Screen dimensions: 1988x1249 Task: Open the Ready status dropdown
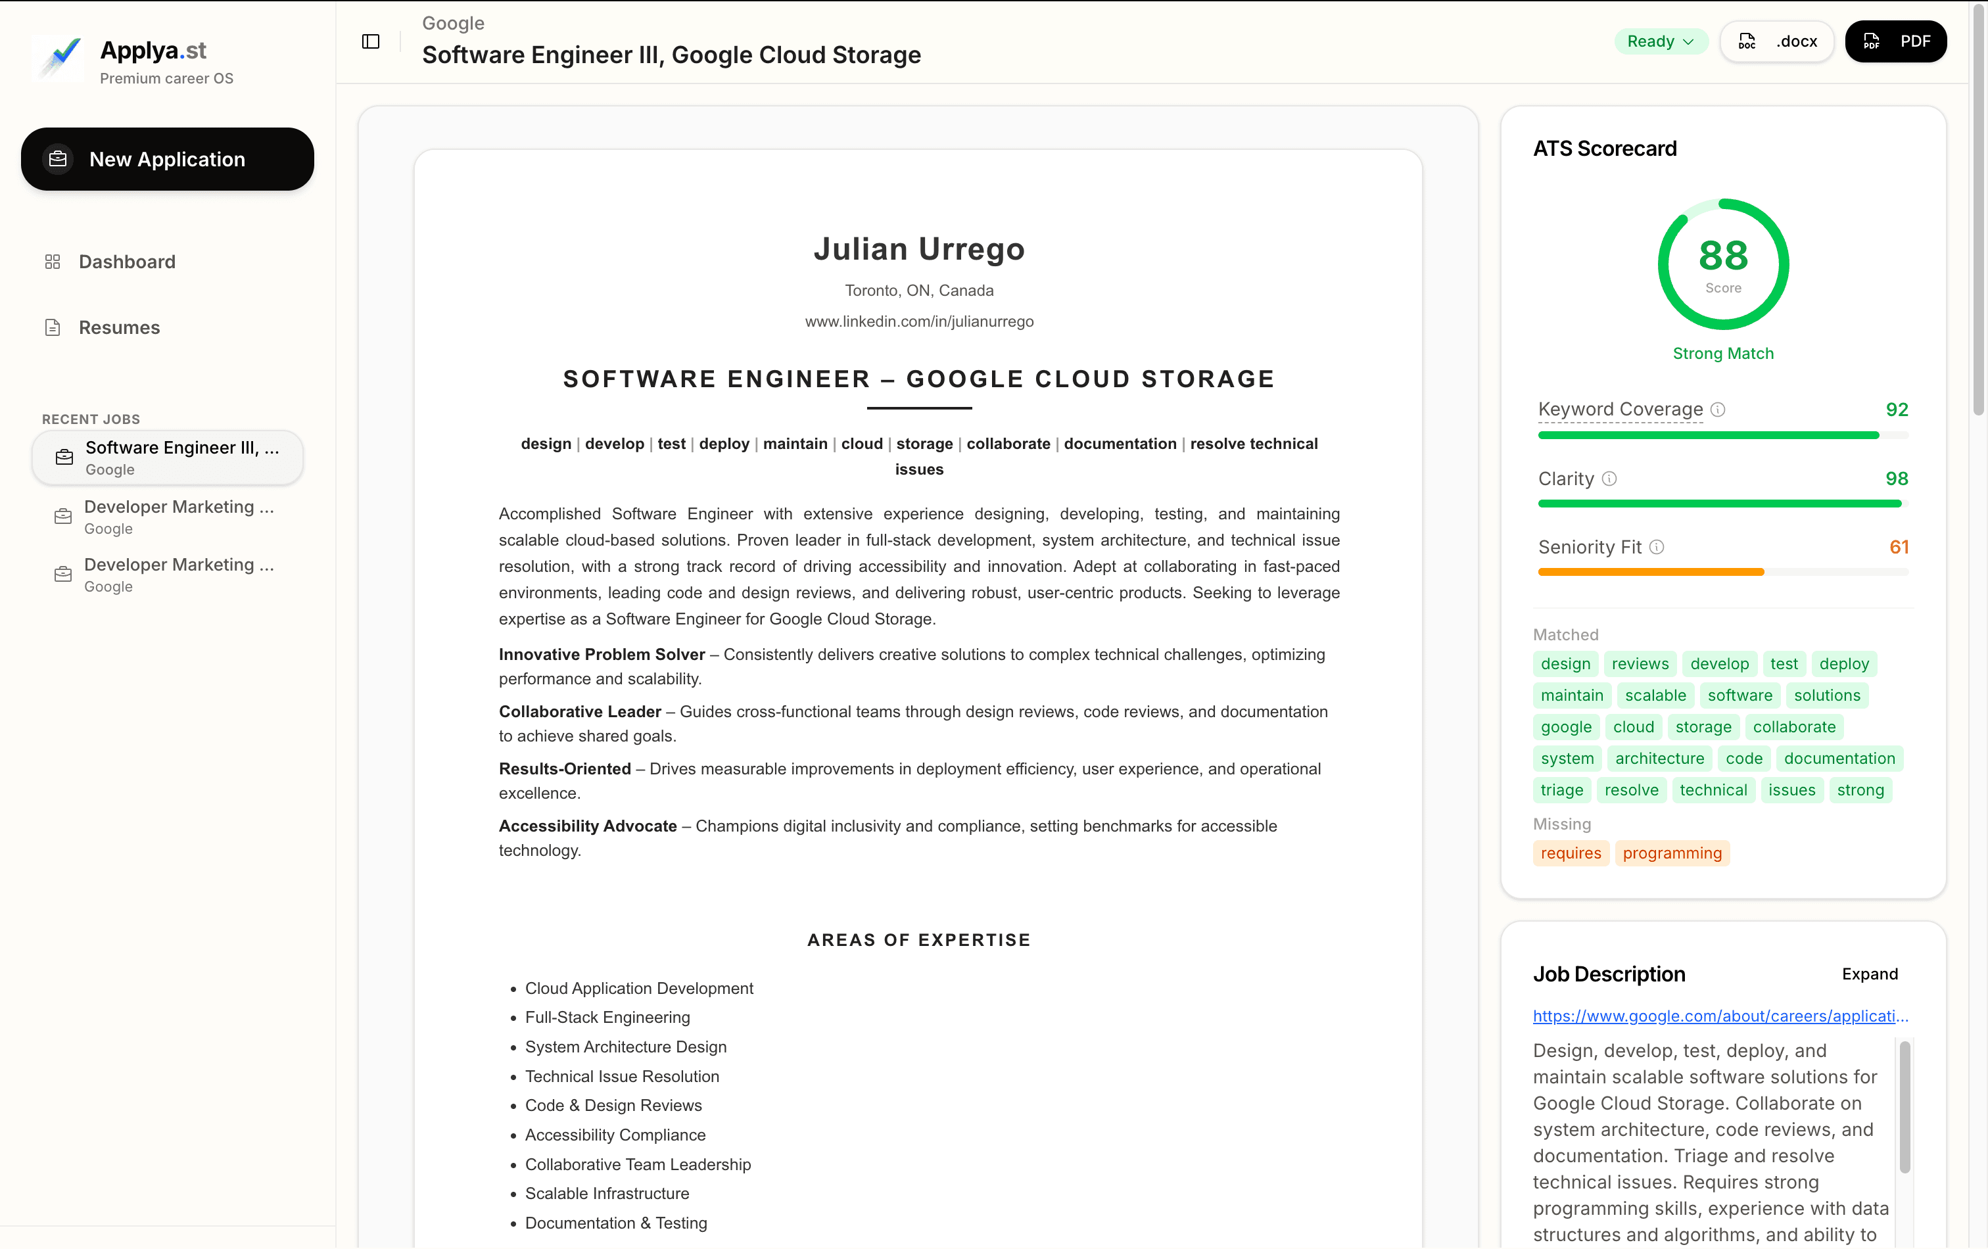click(1660, 41)
